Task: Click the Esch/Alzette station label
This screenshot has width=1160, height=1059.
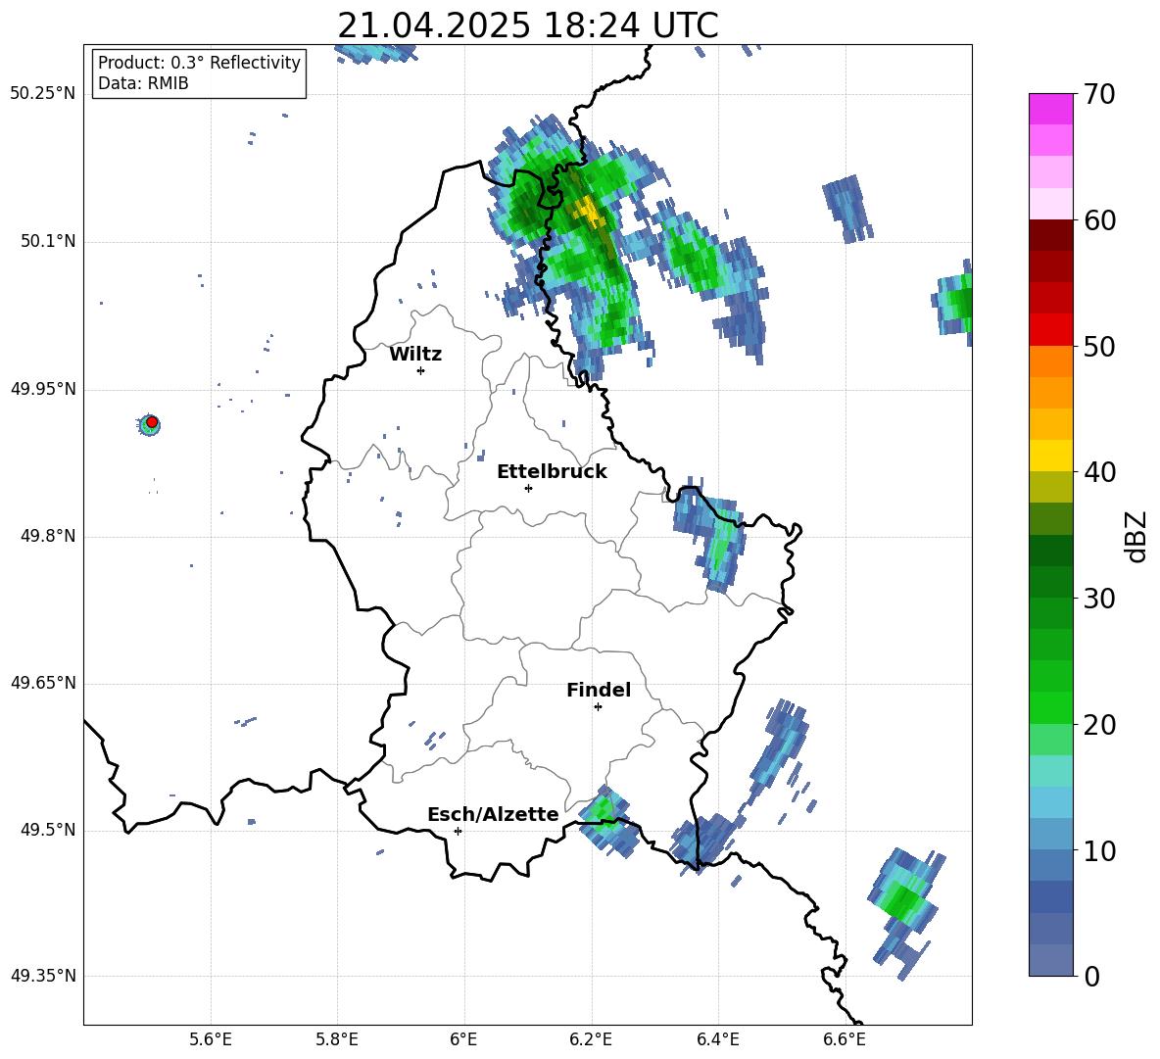Action: (493, 814)
